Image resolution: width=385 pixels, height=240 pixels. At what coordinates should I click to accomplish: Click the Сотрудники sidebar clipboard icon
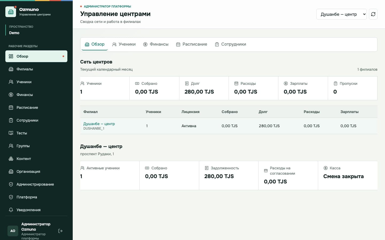tap(11, 120)
